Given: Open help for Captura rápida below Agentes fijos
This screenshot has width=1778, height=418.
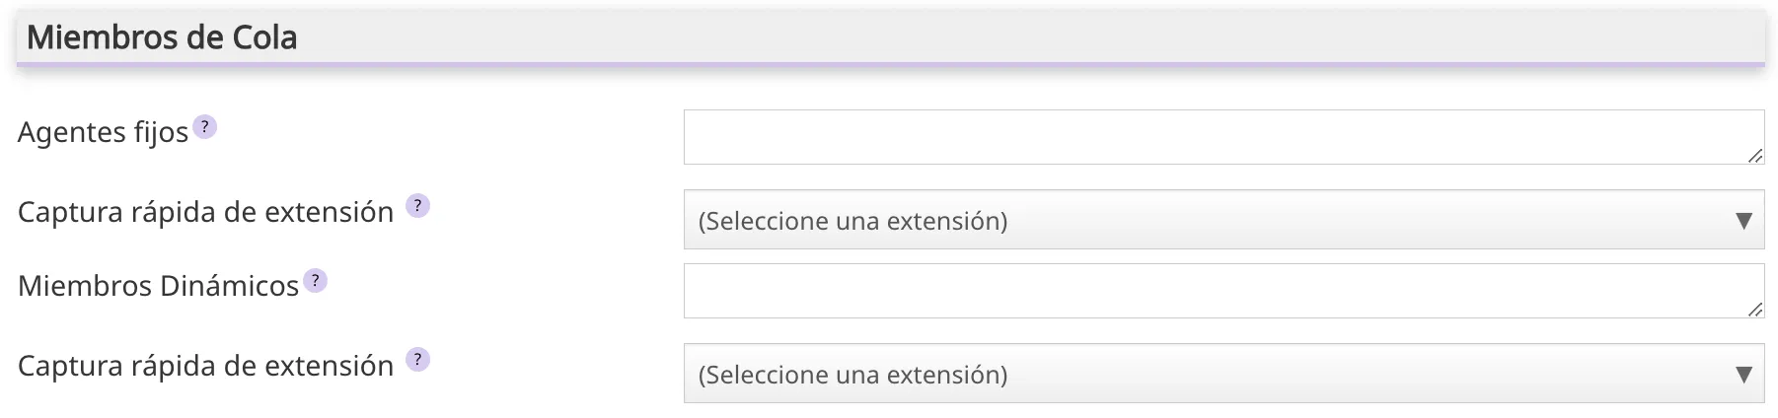Looking at the screenshot, I should tap(417, 206).
